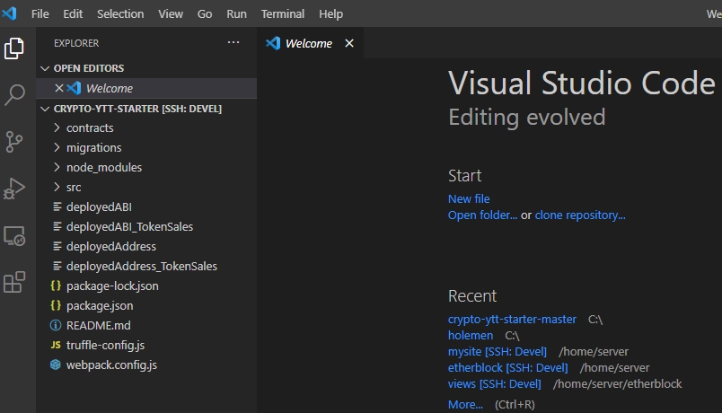Click the file icon beside deployedAddress
The image size is (722, 413).
(57, 246)
